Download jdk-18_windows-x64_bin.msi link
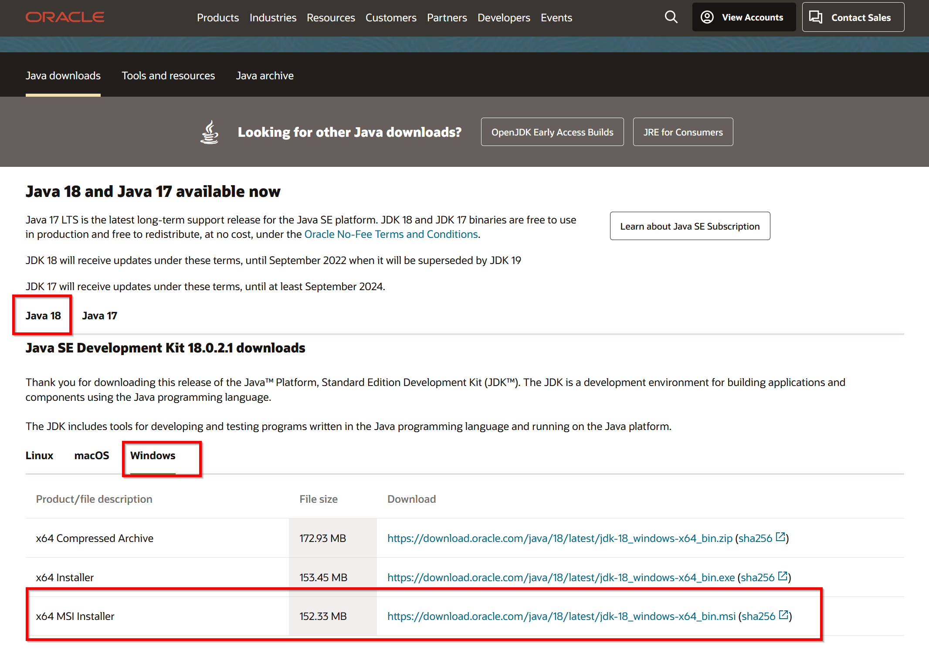This screenshot has width=929, height=667. coord(561,616)
